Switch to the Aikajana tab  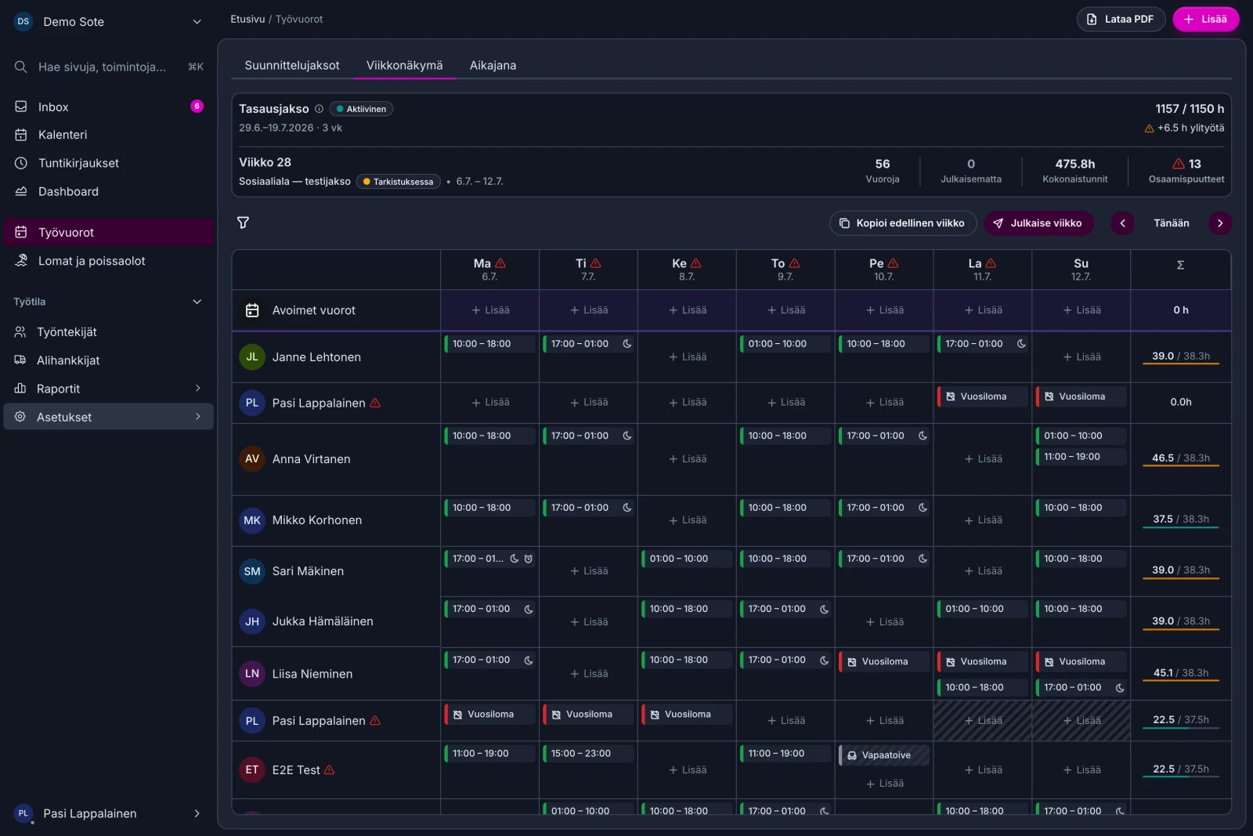tap(493, 66)
